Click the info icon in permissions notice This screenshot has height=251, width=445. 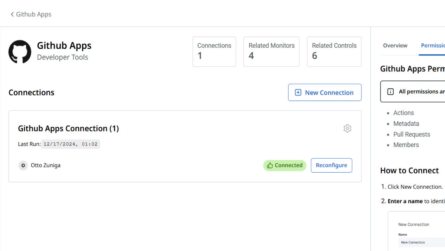coord(391,92)
